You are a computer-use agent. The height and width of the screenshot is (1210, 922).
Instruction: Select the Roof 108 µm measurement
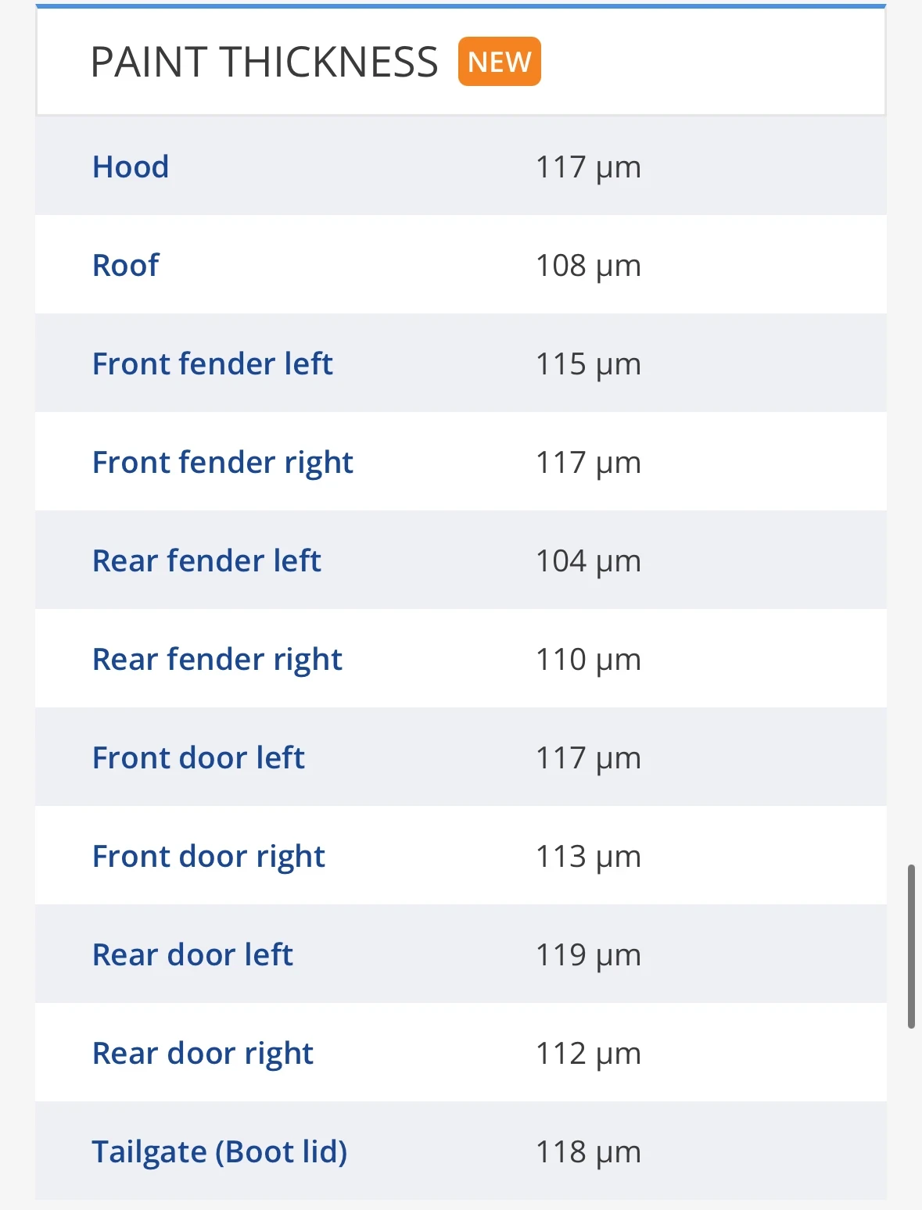(x=588, y=266)
